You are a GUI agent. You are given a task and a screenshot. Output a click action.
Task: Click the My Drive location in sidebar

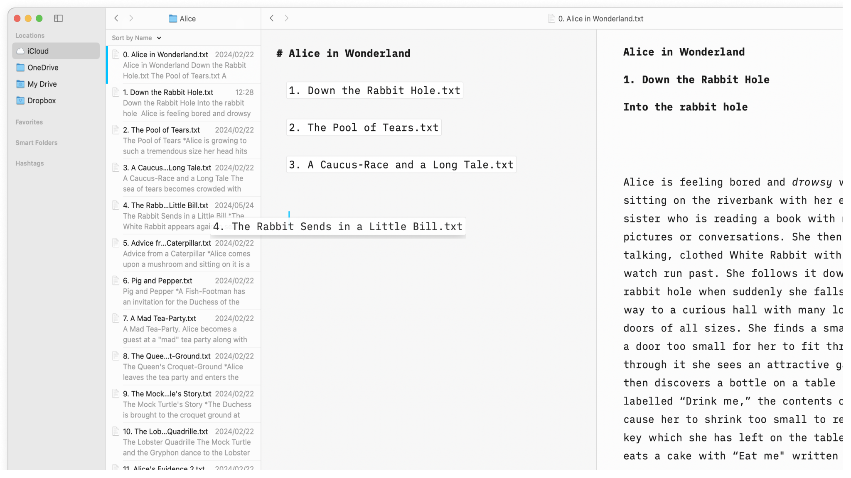[42, 83]
